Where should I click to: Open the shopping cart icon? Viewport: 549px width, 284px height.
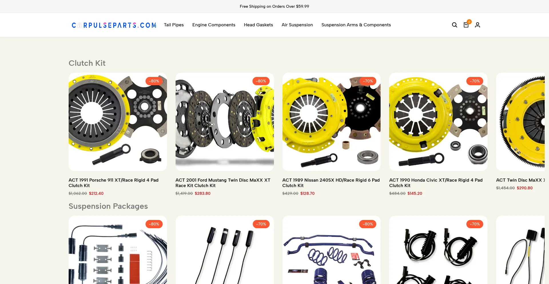pos(466,25)
